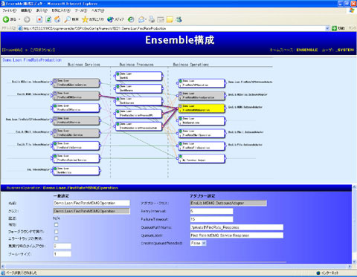357x277 pixels.
Task: Click the Demo.Loan.FindRateProduction link
Action: pyautogui.click(x=32, y=60)
